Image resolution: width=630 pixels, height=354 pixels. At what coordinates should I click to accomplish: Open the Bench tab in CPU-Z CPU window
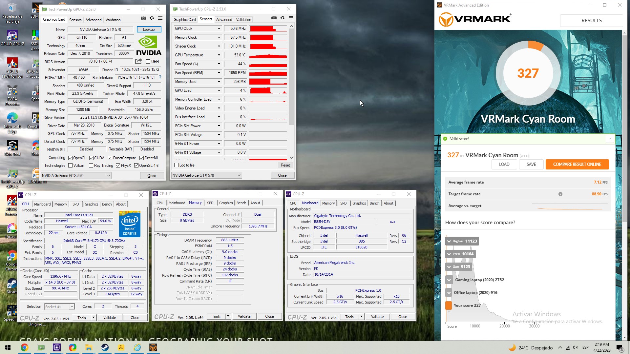107,204
